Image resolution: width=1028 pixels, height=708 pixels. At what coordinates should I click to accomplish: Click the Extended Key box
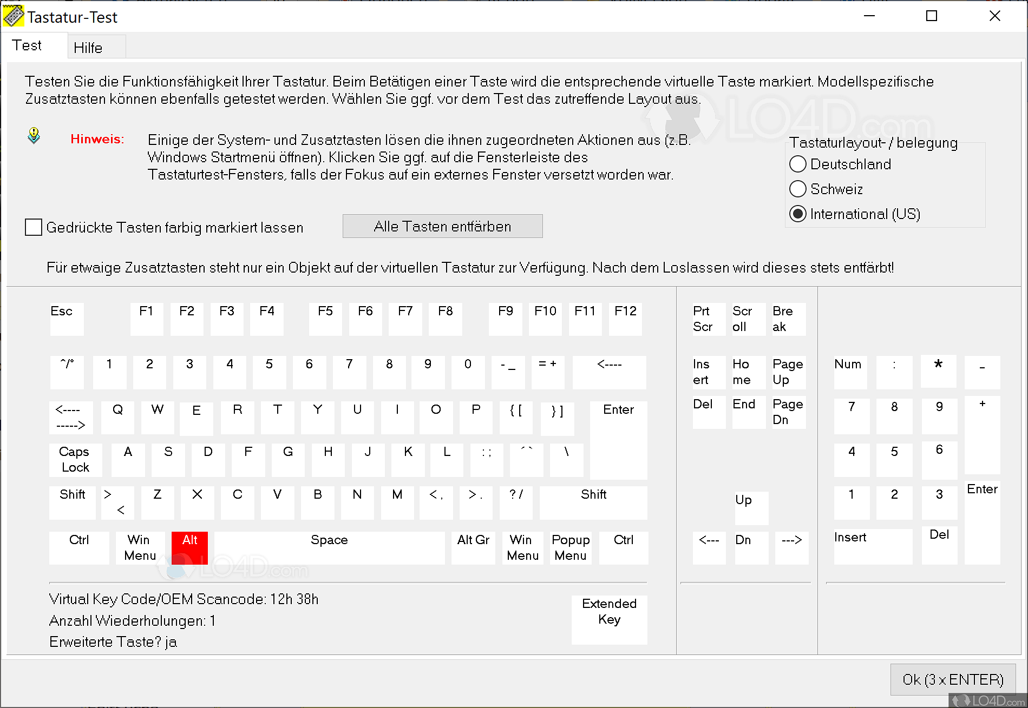tap(610, 620)
